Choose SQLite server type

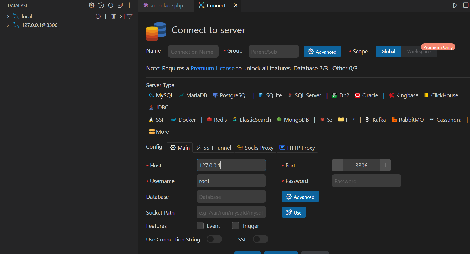(270, 95)
